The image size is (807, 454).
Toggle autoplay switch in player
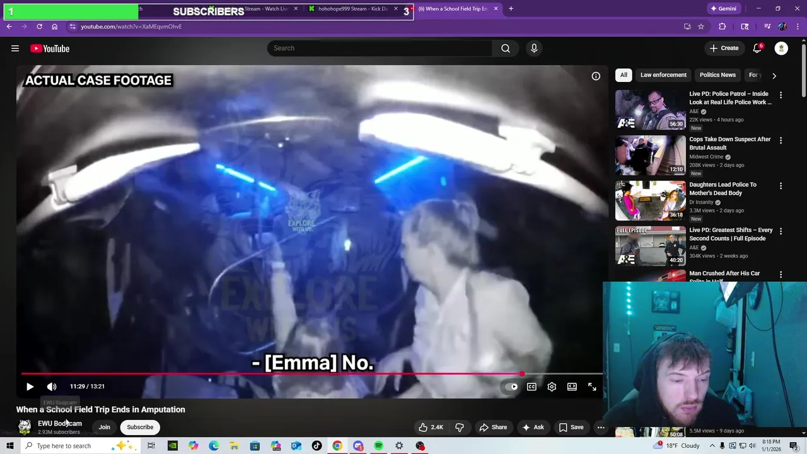click(x=511, y=387)
